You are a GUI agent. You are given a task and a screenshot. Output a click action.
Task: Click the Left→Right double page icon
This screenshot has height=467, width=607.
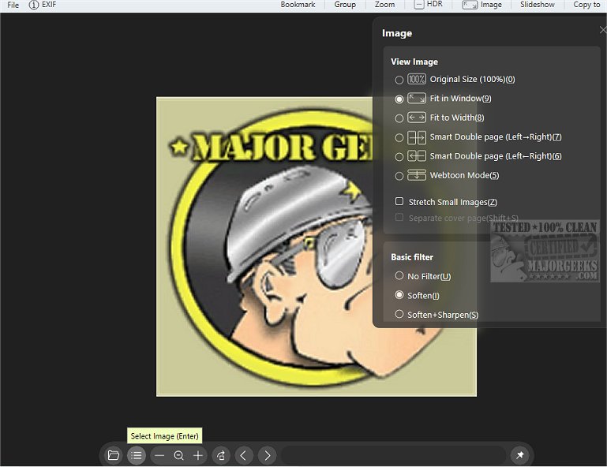[x=417, y=137]
